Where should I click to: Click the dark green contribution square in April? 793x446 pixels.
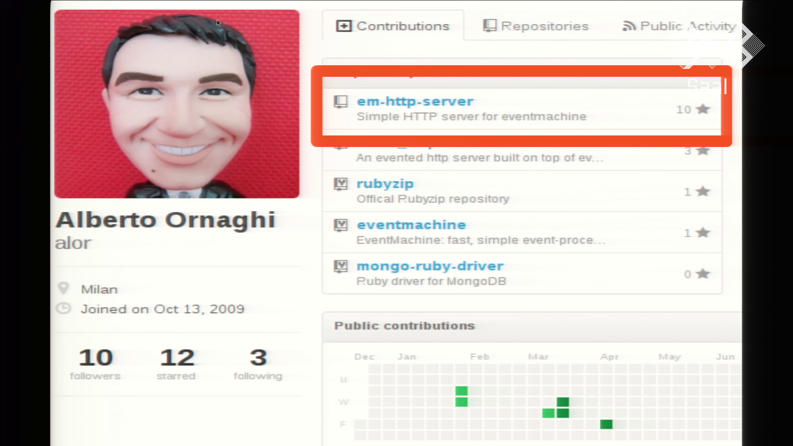point(606,424)
